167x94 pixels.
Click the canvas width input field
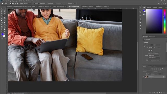coord(151,45)
